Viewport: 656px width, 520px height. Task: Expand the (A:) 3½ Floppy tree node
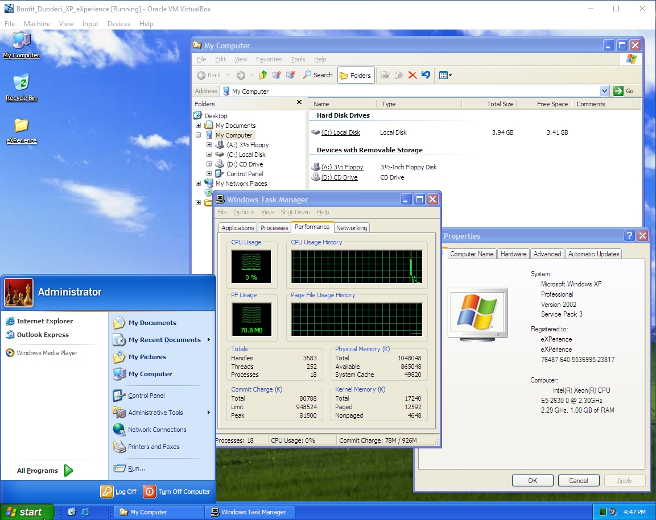(x=209, y=144)
